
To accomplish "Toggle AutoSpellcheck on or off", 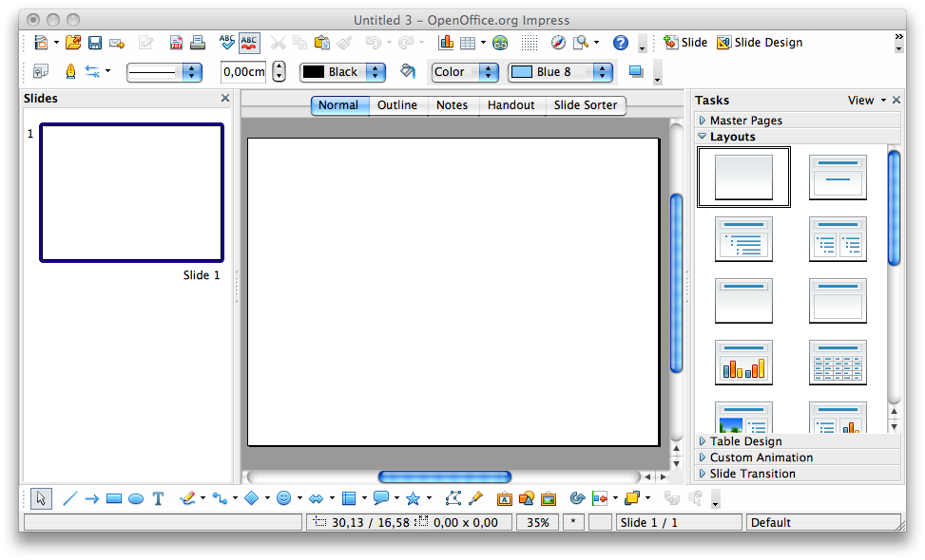I will 249,43.
